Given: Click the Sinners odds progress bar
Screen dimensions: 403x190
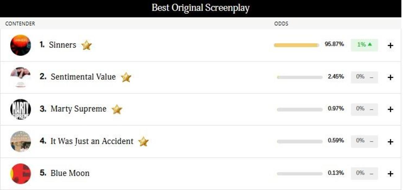Looking at the screenshot, I should point(296,45).
